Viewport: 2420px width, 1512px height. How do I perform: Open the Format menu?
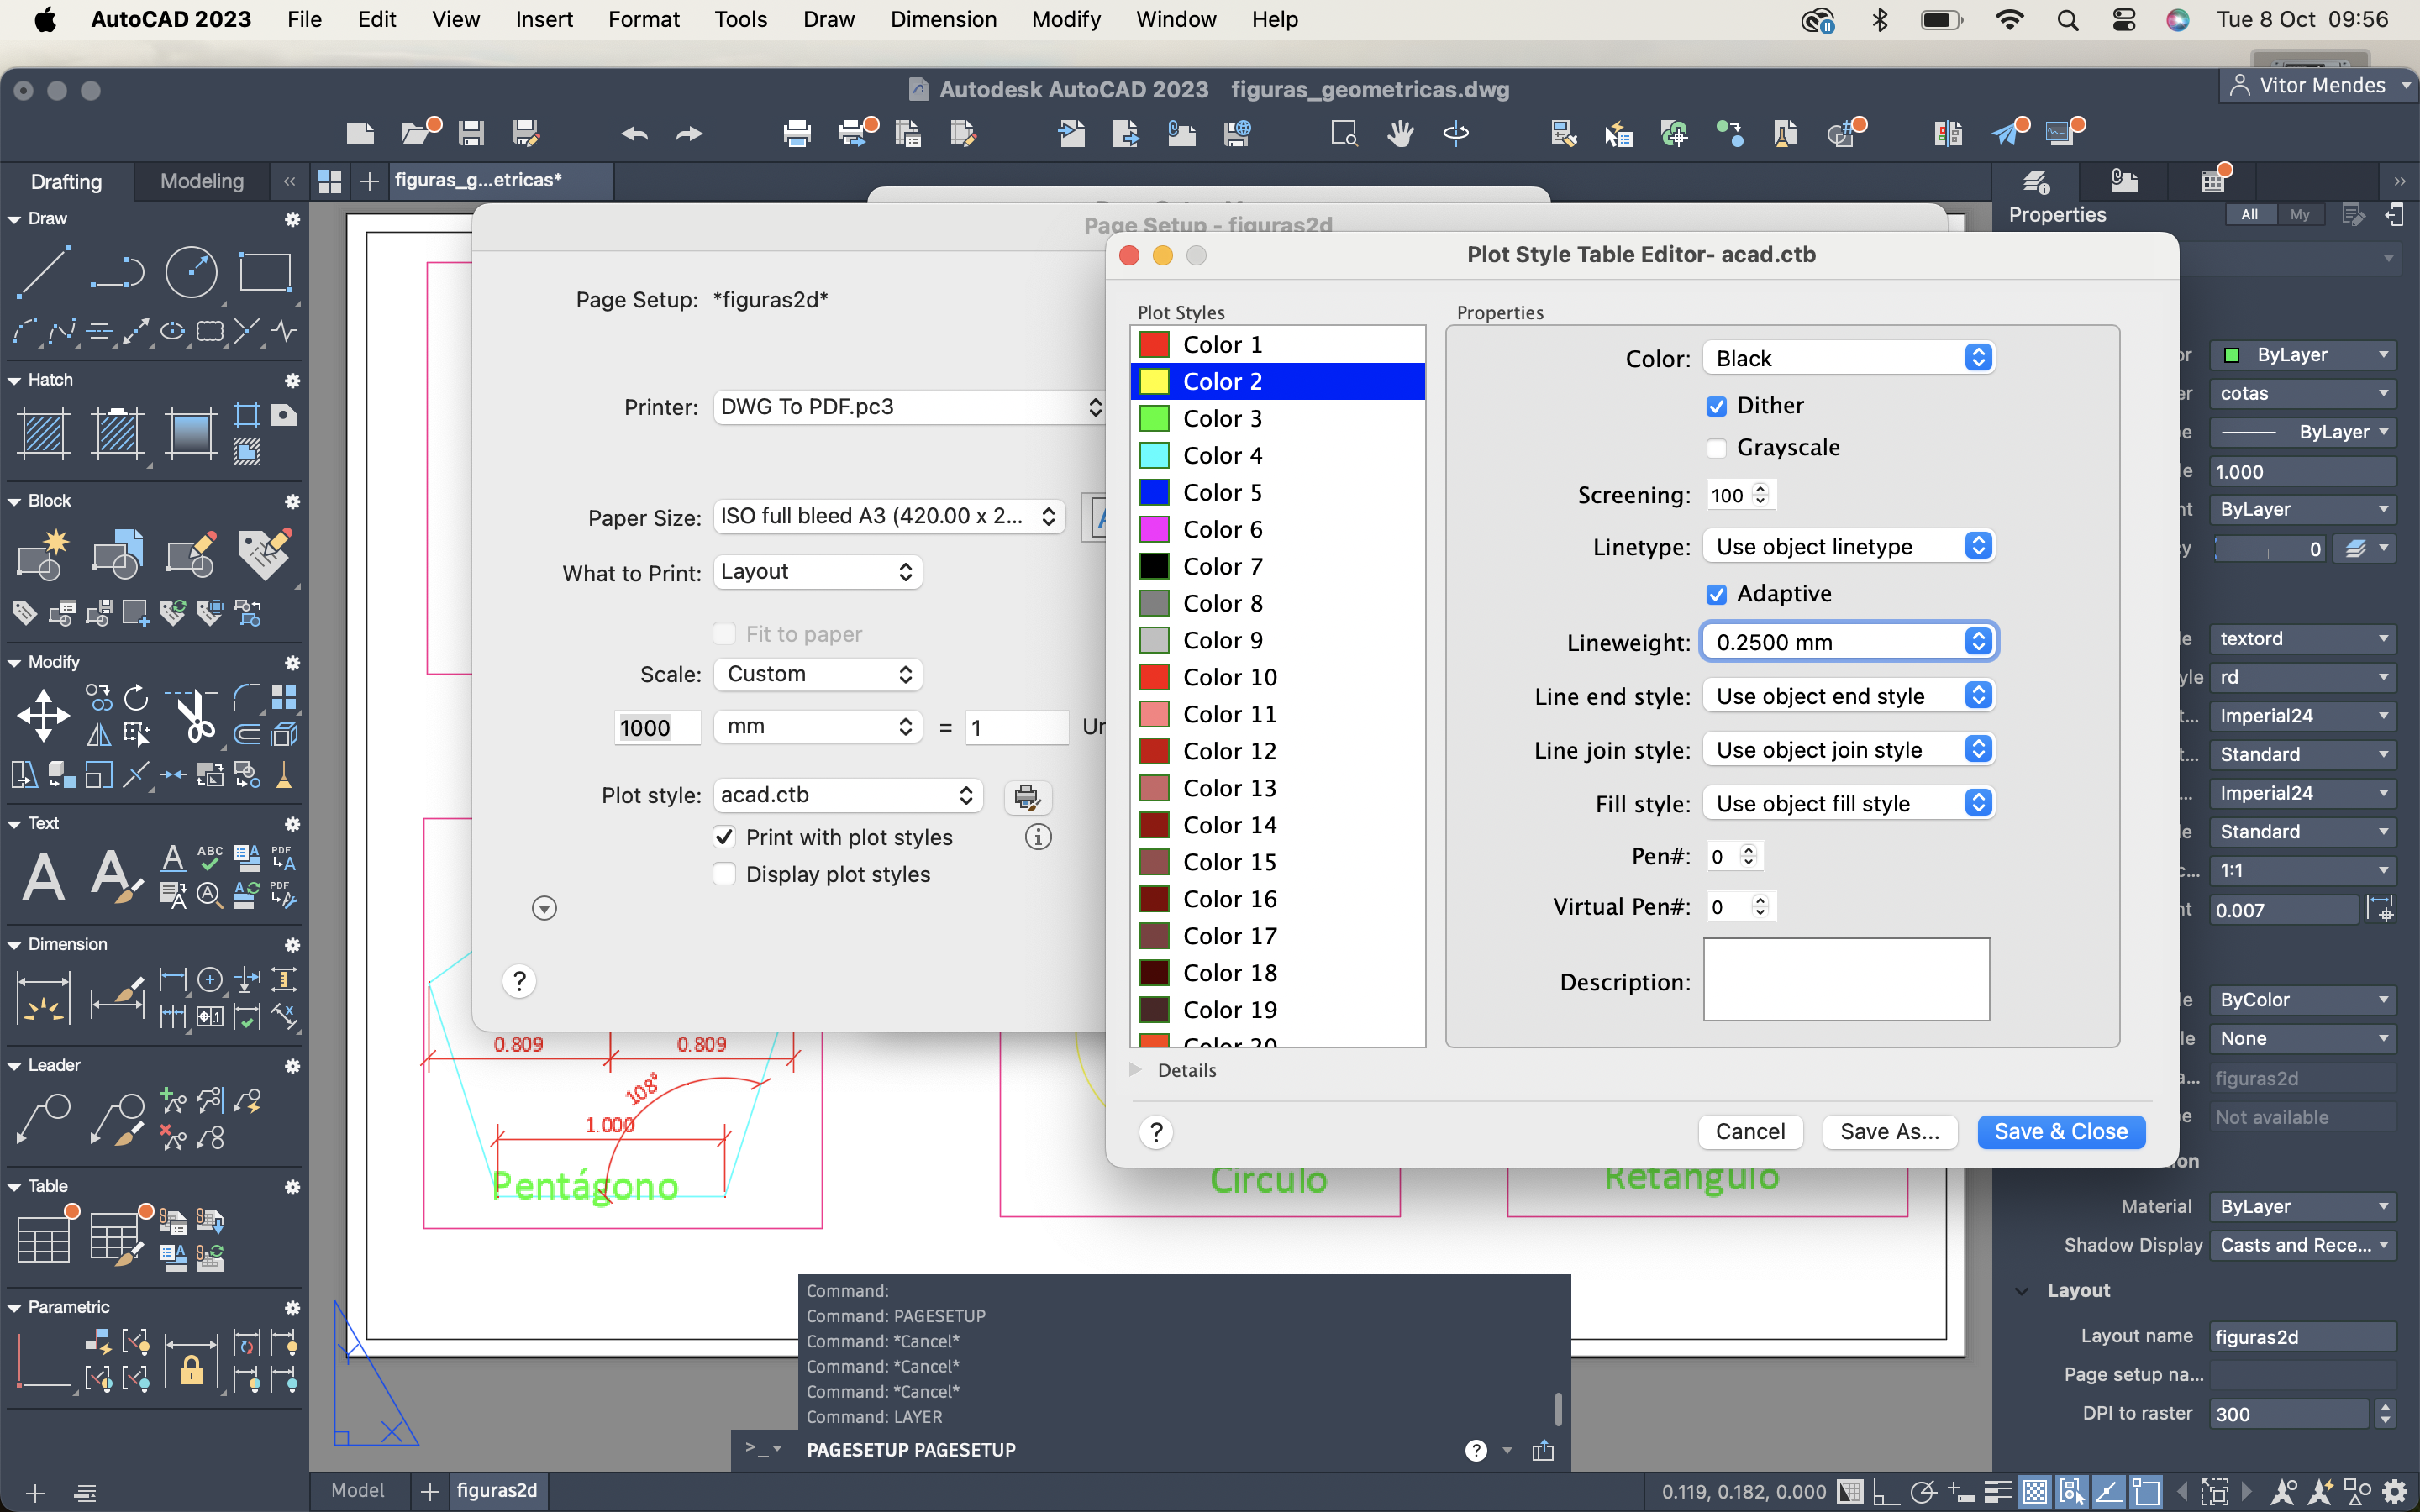point(643,19)
